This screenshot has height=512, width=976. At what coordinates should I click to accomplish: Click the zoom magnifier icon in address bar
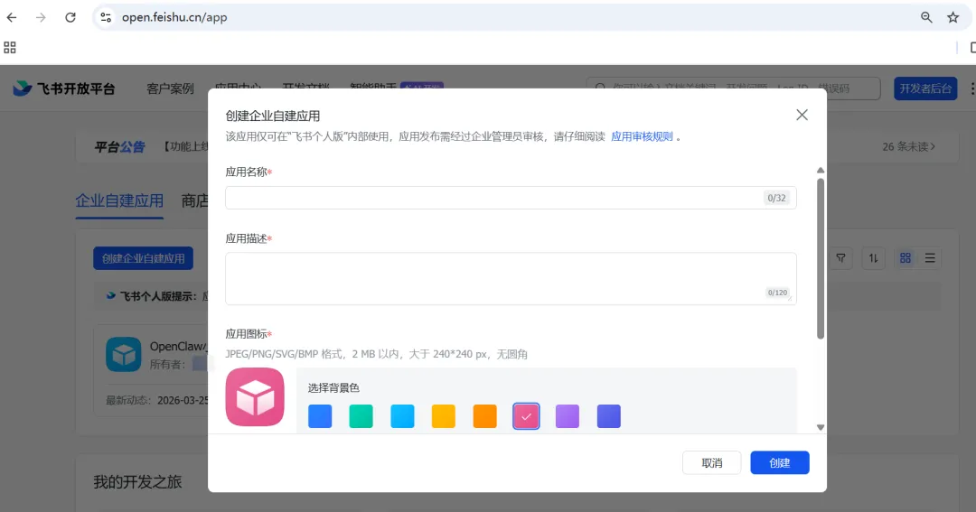(x=926, y=17)
